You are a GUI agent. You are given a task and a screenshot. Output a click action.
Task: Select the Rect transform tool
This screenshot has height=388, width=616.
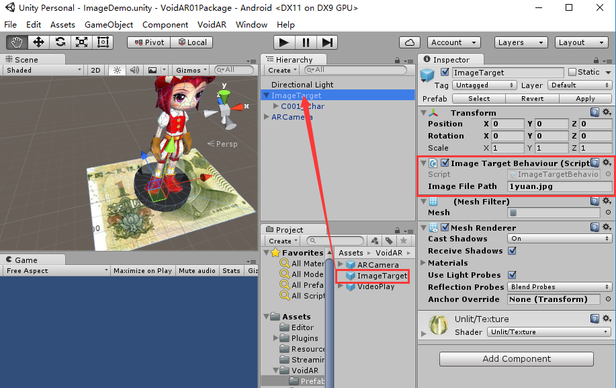pos(103,42)
